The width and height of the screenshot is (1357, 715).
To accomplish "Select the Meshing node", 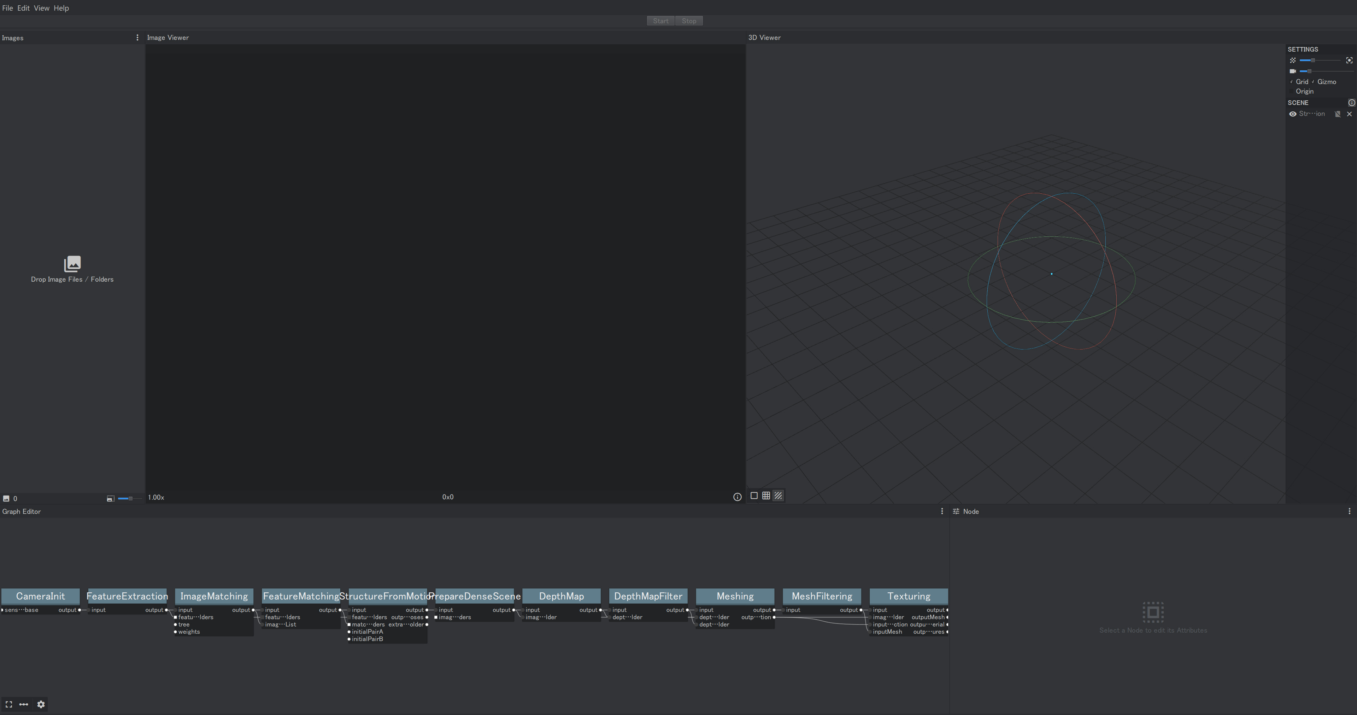I will pyautogui.click(x=735, y=597).
